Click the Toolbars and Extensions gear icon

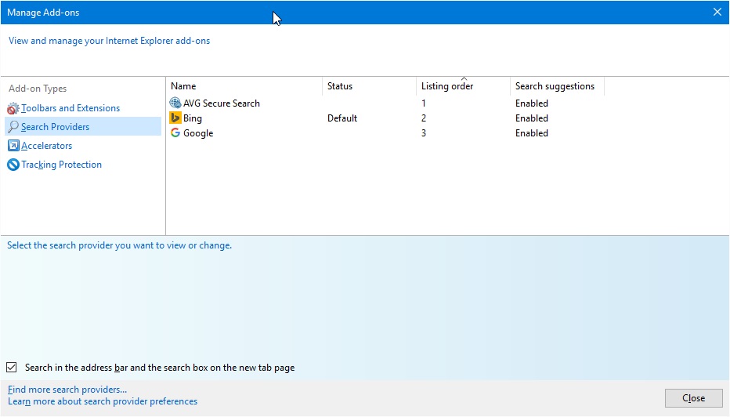click(x=13, y=108)
